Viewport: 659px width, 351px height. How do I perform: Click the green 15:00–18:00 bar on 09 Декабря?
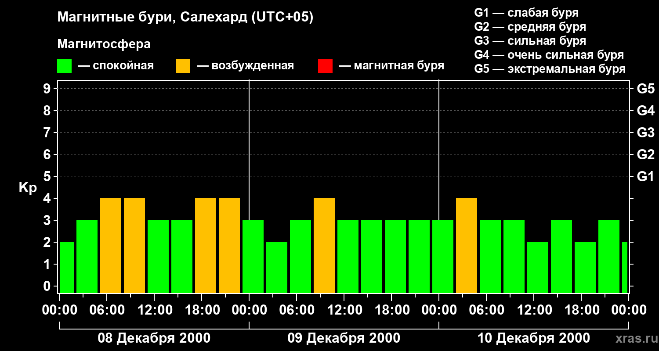click(372, 256)
